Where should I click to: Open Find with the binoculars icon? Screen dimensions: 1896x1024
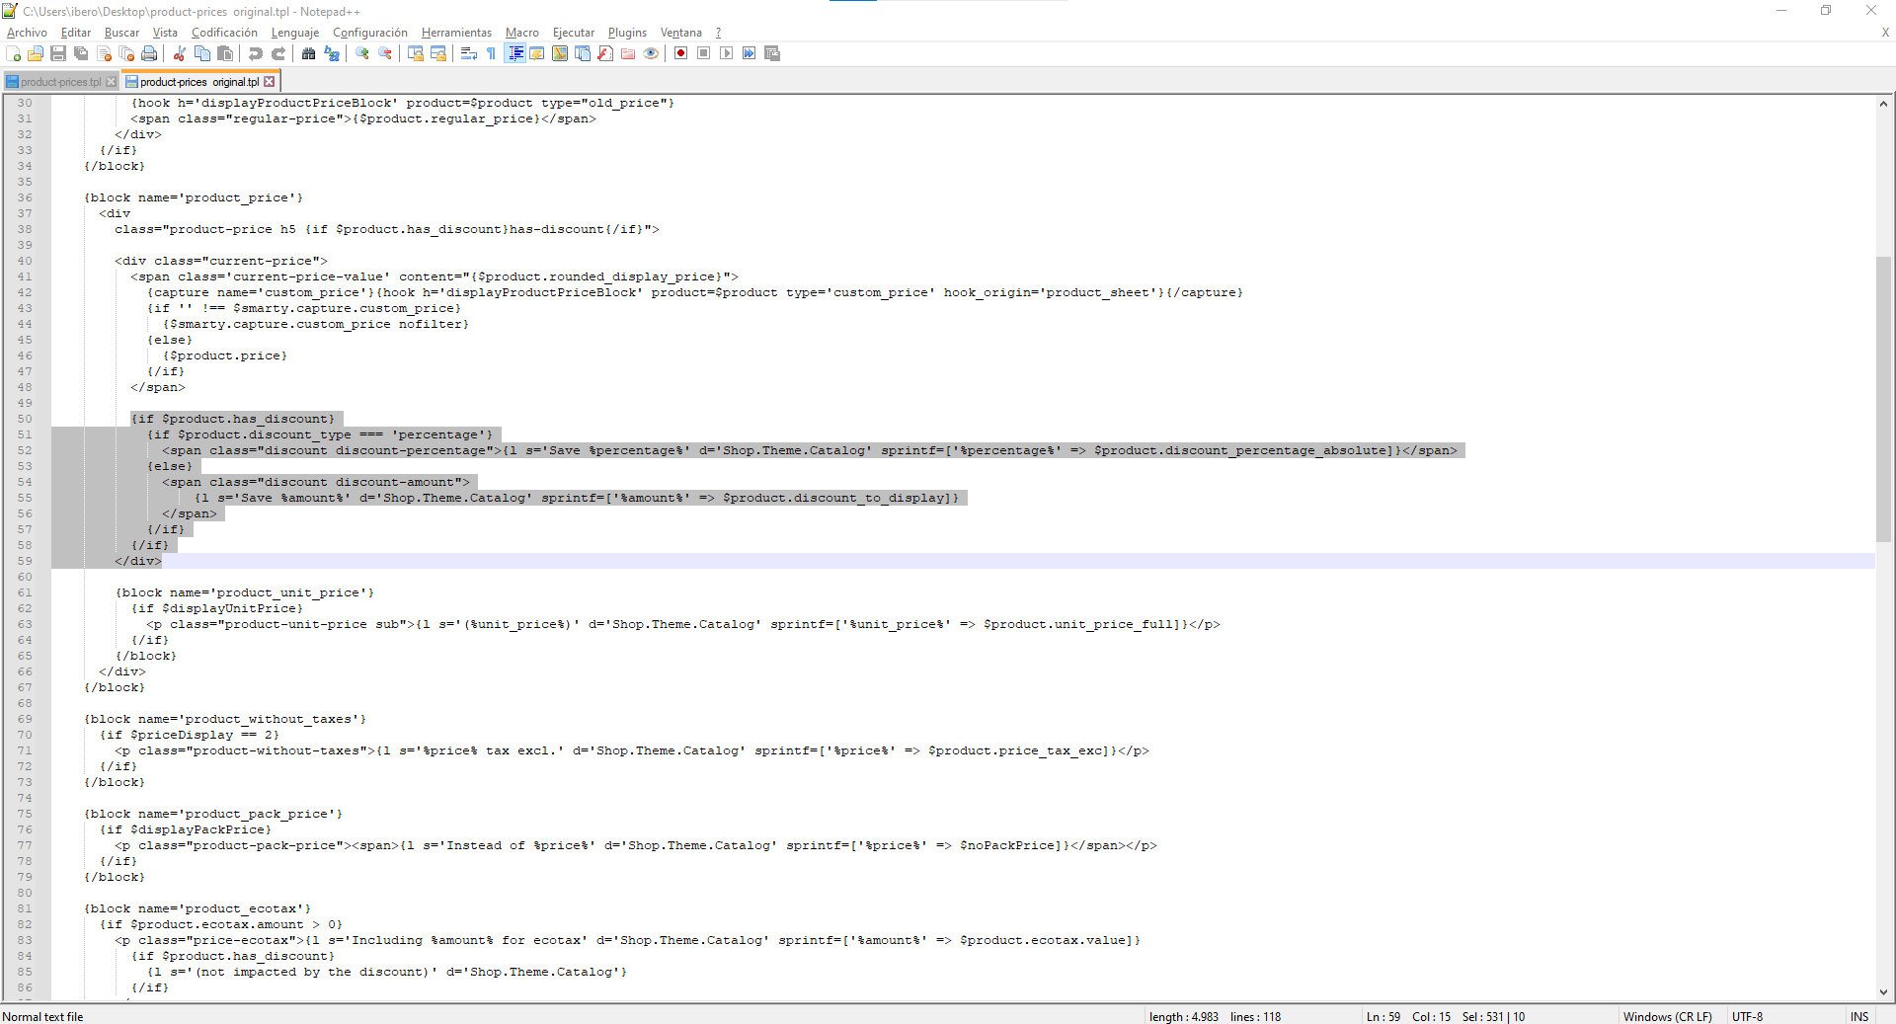point(309,53)
